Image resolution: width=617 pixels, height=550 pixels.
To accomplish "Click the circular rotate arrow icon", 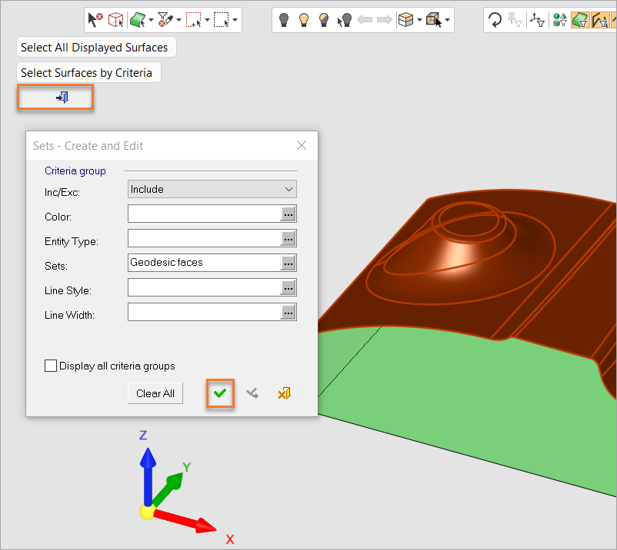I will [495, 20].
